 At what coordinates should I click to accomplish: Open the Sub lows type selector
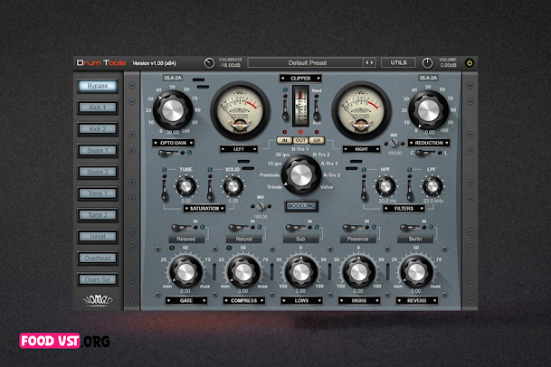[x=300, y=240]
